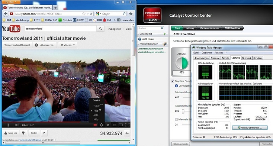273x146 pixels.
Task: Toggle the Graphics OverDrive checkbox
Action: tap(173, 81)
